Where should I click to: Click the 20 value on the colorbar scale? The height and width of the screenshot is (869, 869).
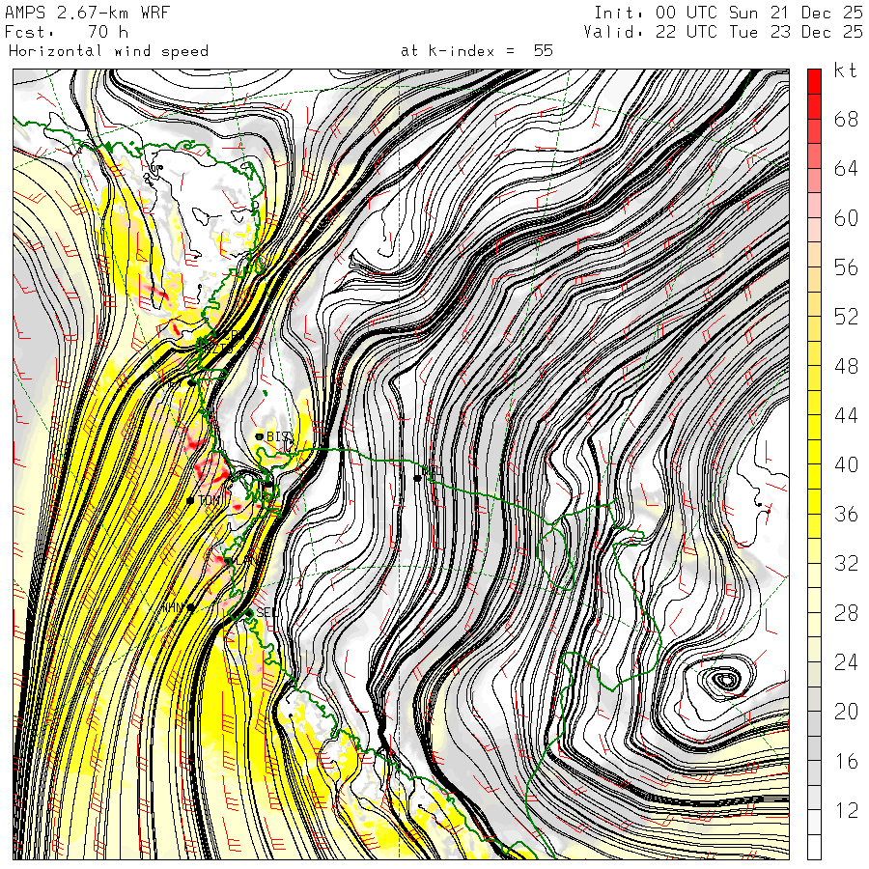pyautogui.click(x=846, y=712)
